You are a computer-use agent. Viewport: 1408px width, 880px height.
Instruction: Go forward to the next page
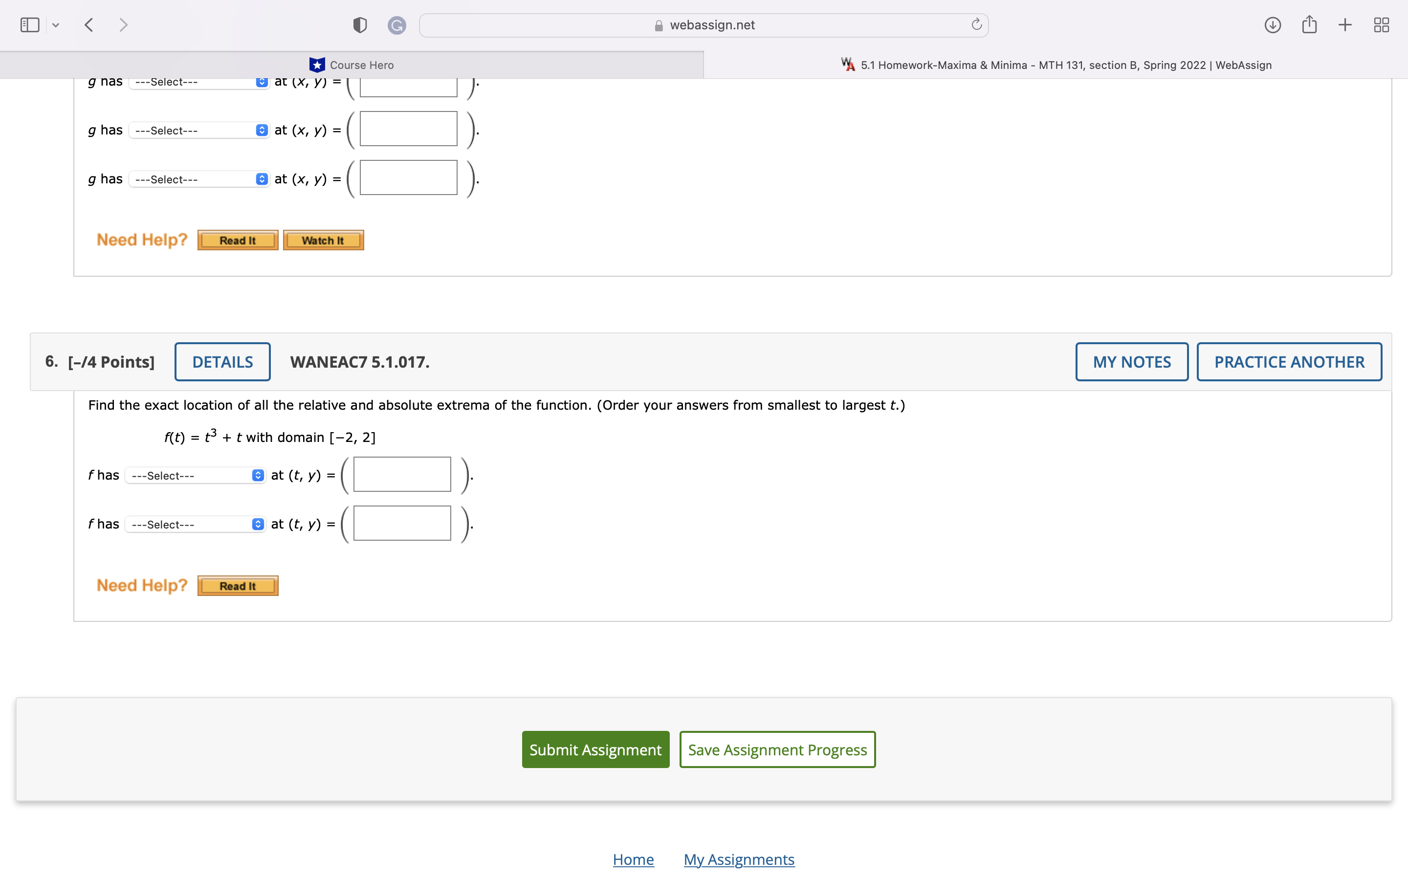point(123,24)
